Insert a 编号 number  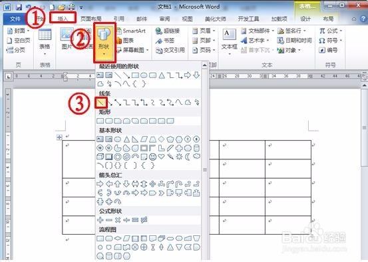click(x=328, y=50)
